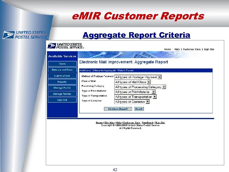Open Manage Profile from the sidebar
Screen dimensions: 229x172
pyautogui.click(x=62, y=88)
